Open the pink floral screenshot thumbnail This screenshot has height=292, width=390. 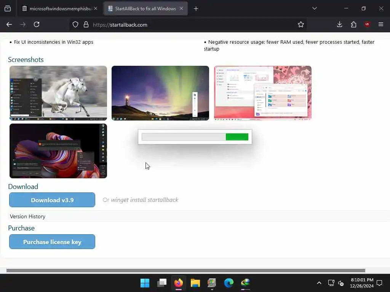[263, 93]
